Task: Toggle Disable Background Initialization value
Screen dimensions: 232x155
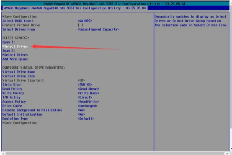Action: click(81, 110)
